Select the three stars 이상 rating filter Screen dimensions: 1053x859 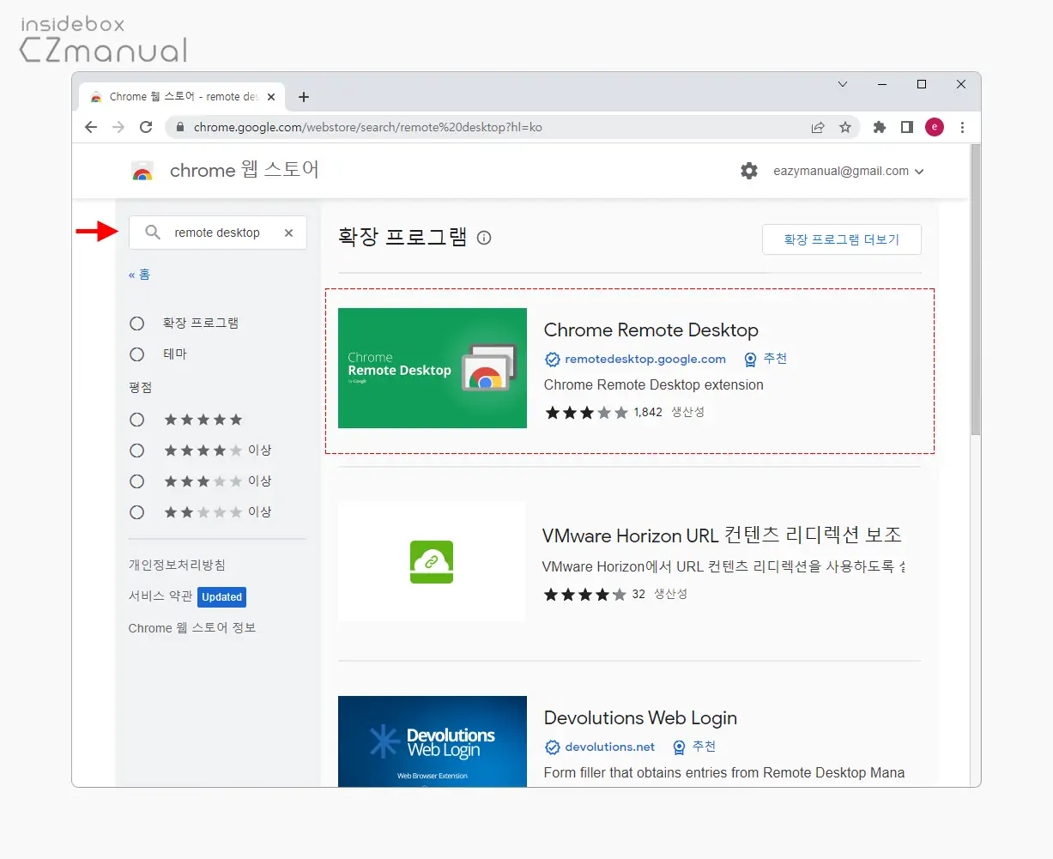[136, 481]
